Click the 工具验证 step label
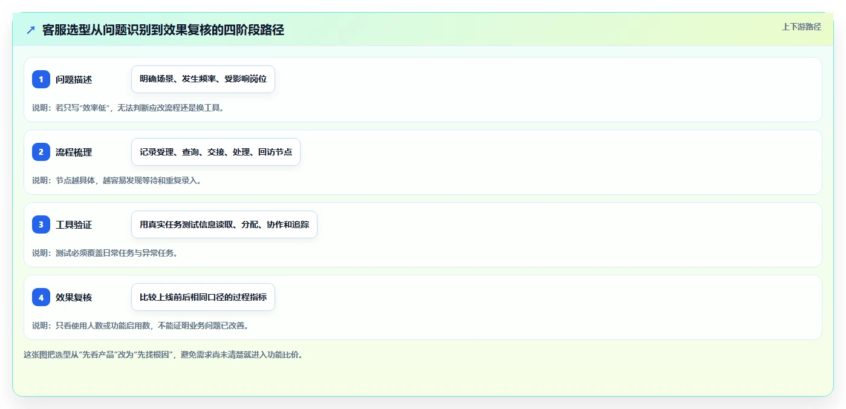This screenshot has height=409, width=846. [74, 224]
